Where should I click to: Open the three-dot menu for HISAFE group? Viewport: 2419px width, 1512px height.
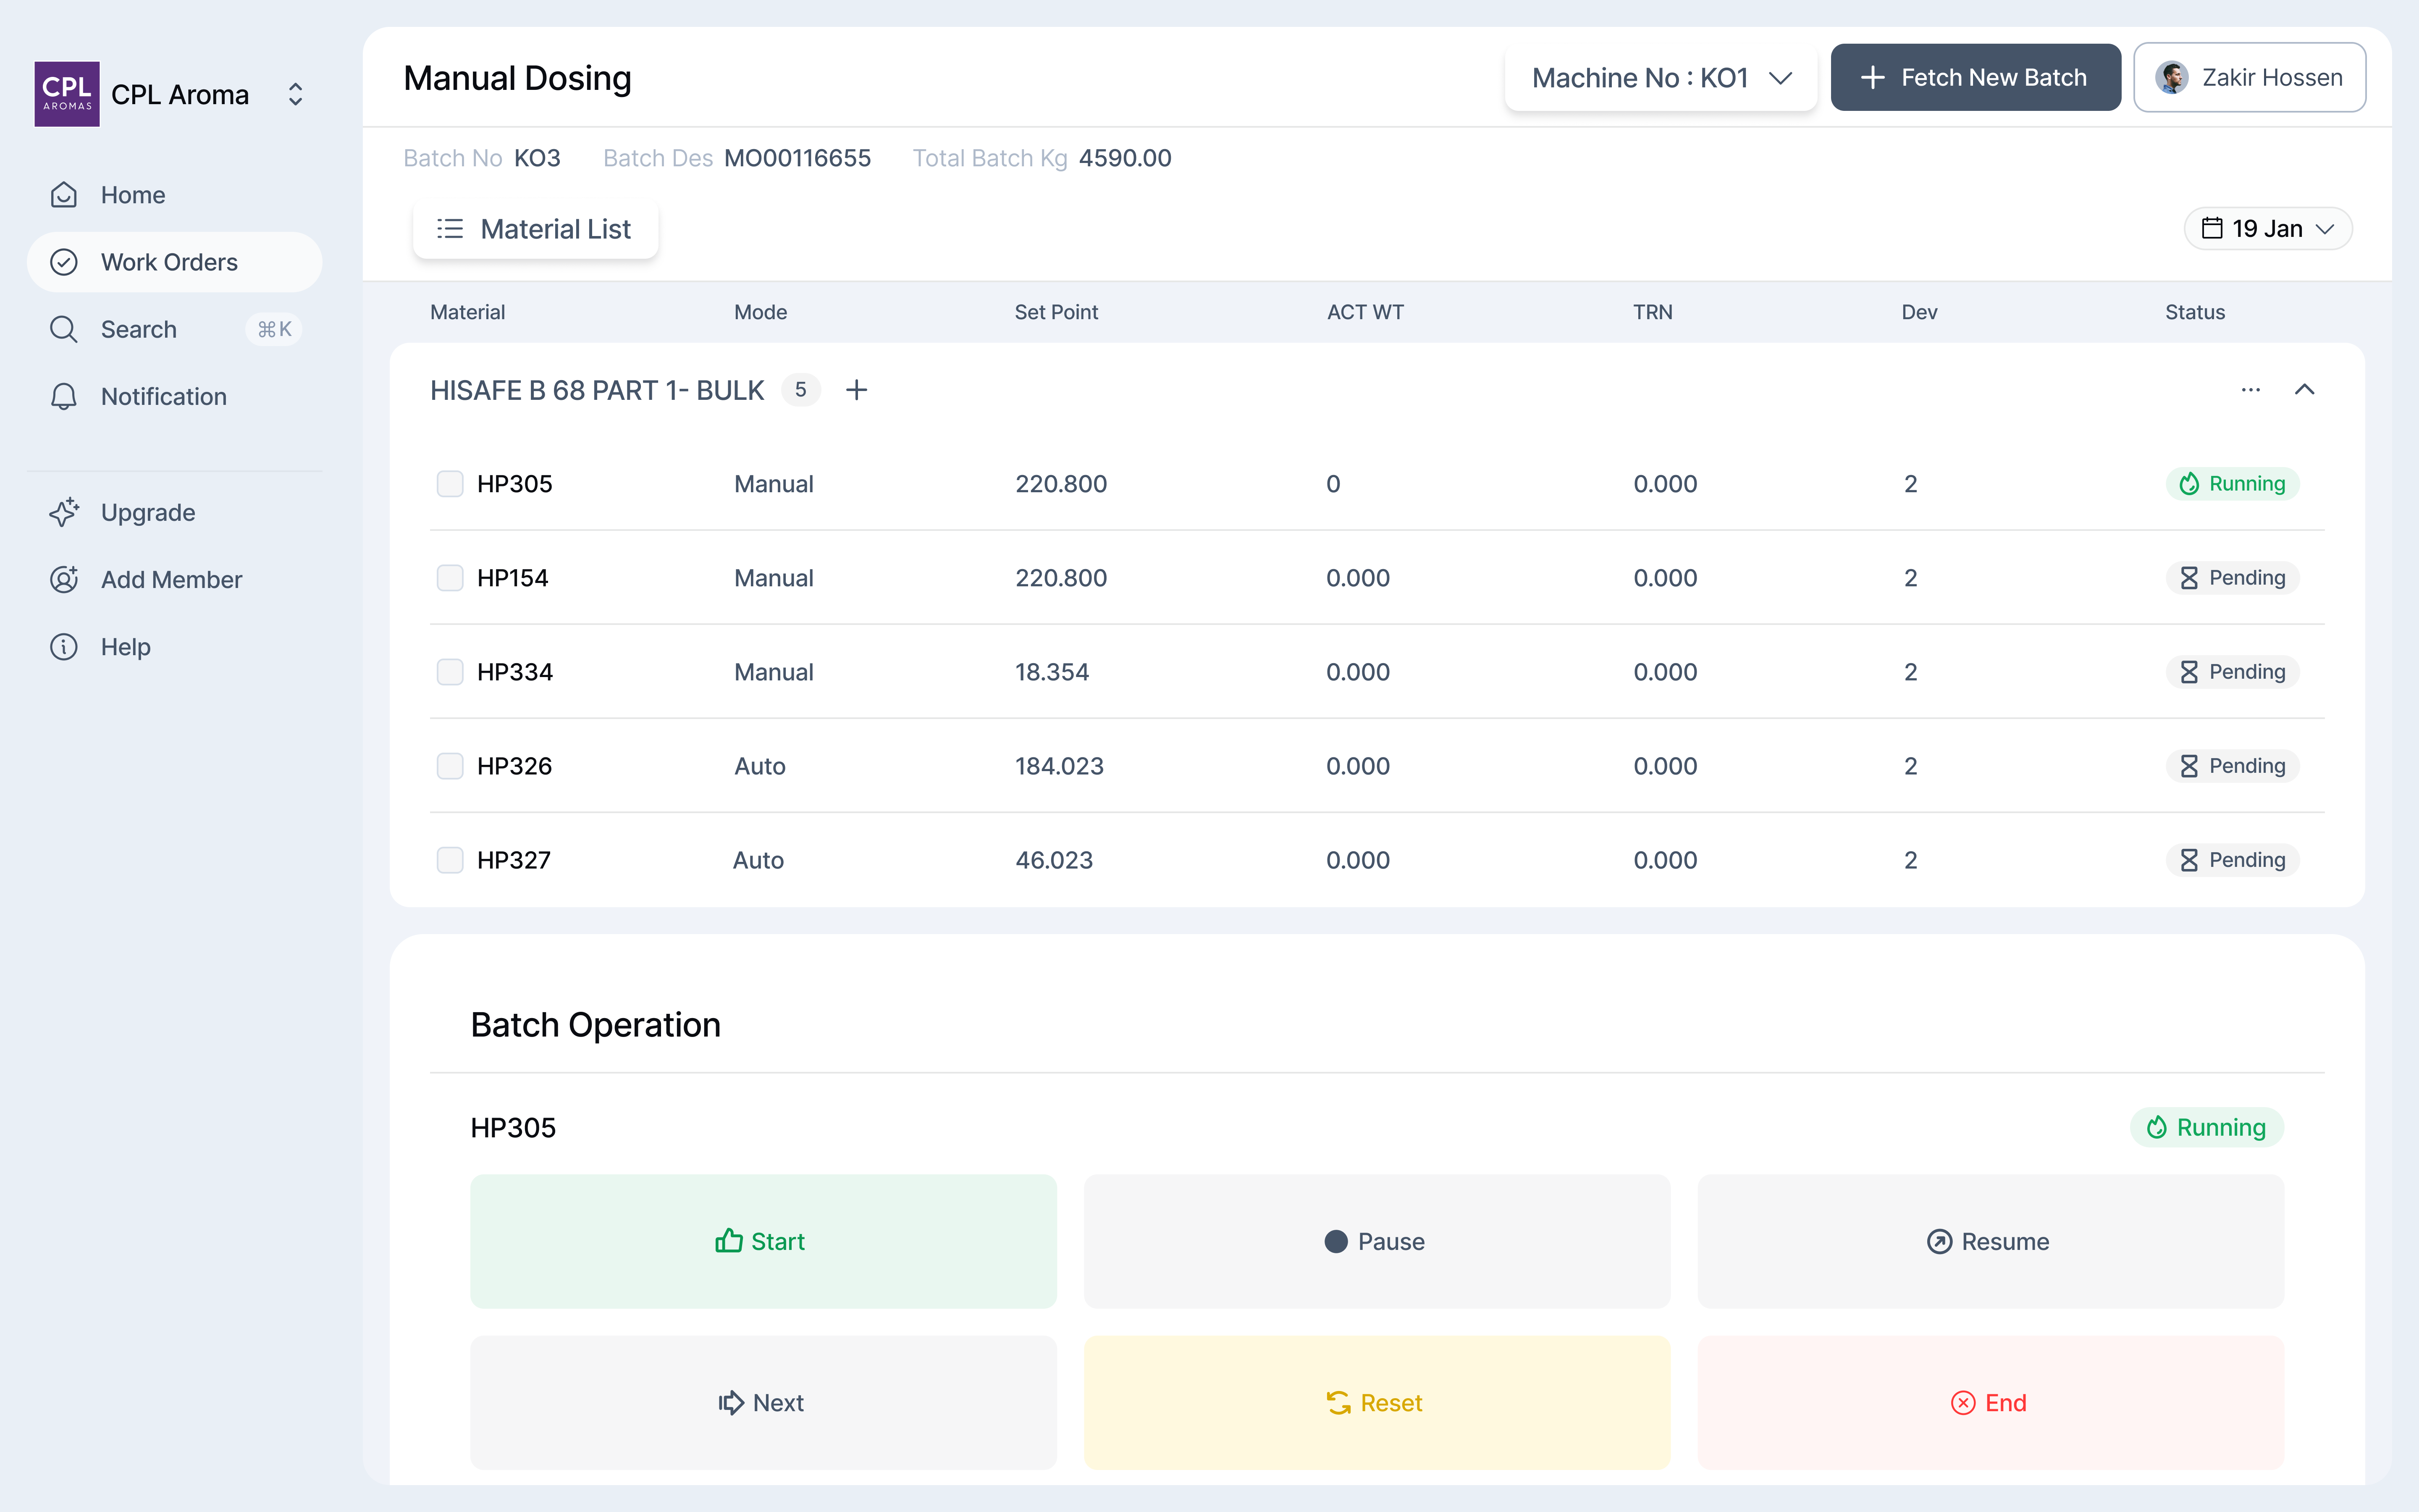2251,390
